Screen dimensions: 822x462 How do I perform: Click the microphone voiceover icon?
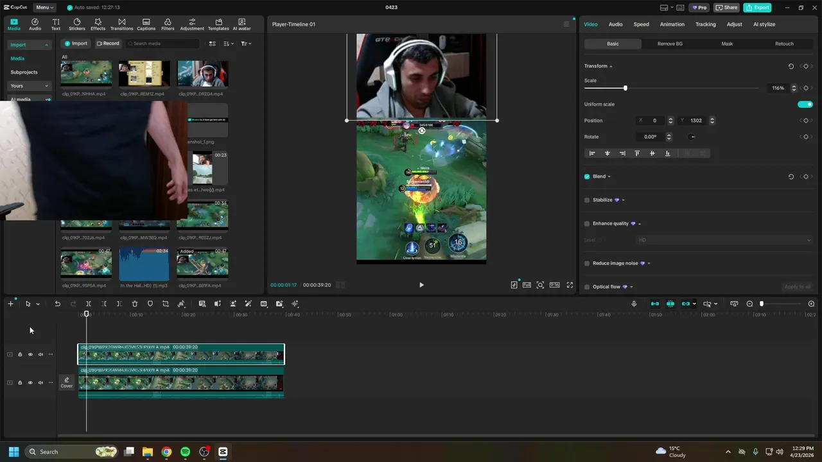pyautogui.click(x=634, y=304)
